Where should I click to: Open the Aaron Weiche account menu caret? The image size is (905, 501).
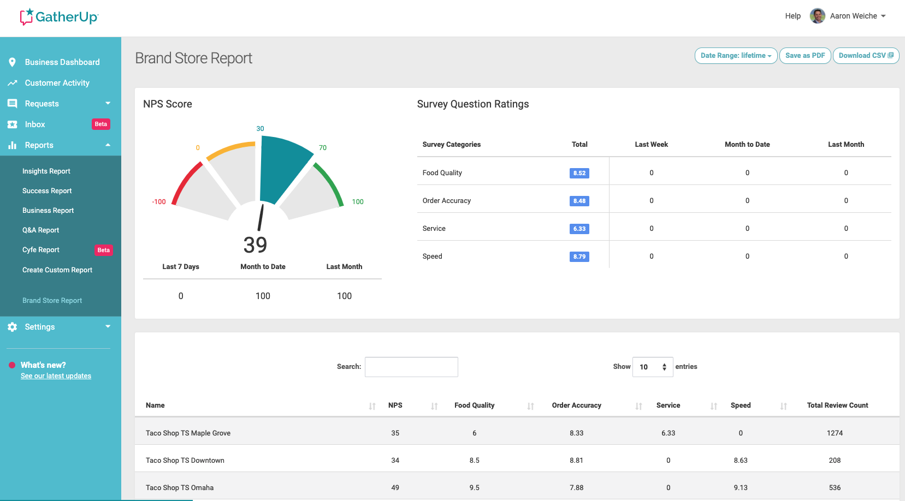[883, 16]
